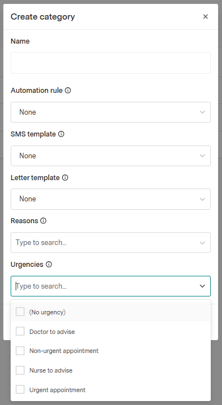Select the Nurse to advise checkbox
This screenshot has width=222, height=405.
pyautogui.click(x=20, y=370)
